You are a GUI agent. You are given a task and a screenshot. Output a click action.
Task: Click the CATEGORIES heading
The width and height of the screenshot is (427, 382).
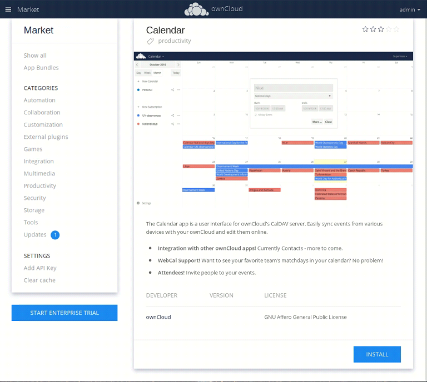click(41, 88)
